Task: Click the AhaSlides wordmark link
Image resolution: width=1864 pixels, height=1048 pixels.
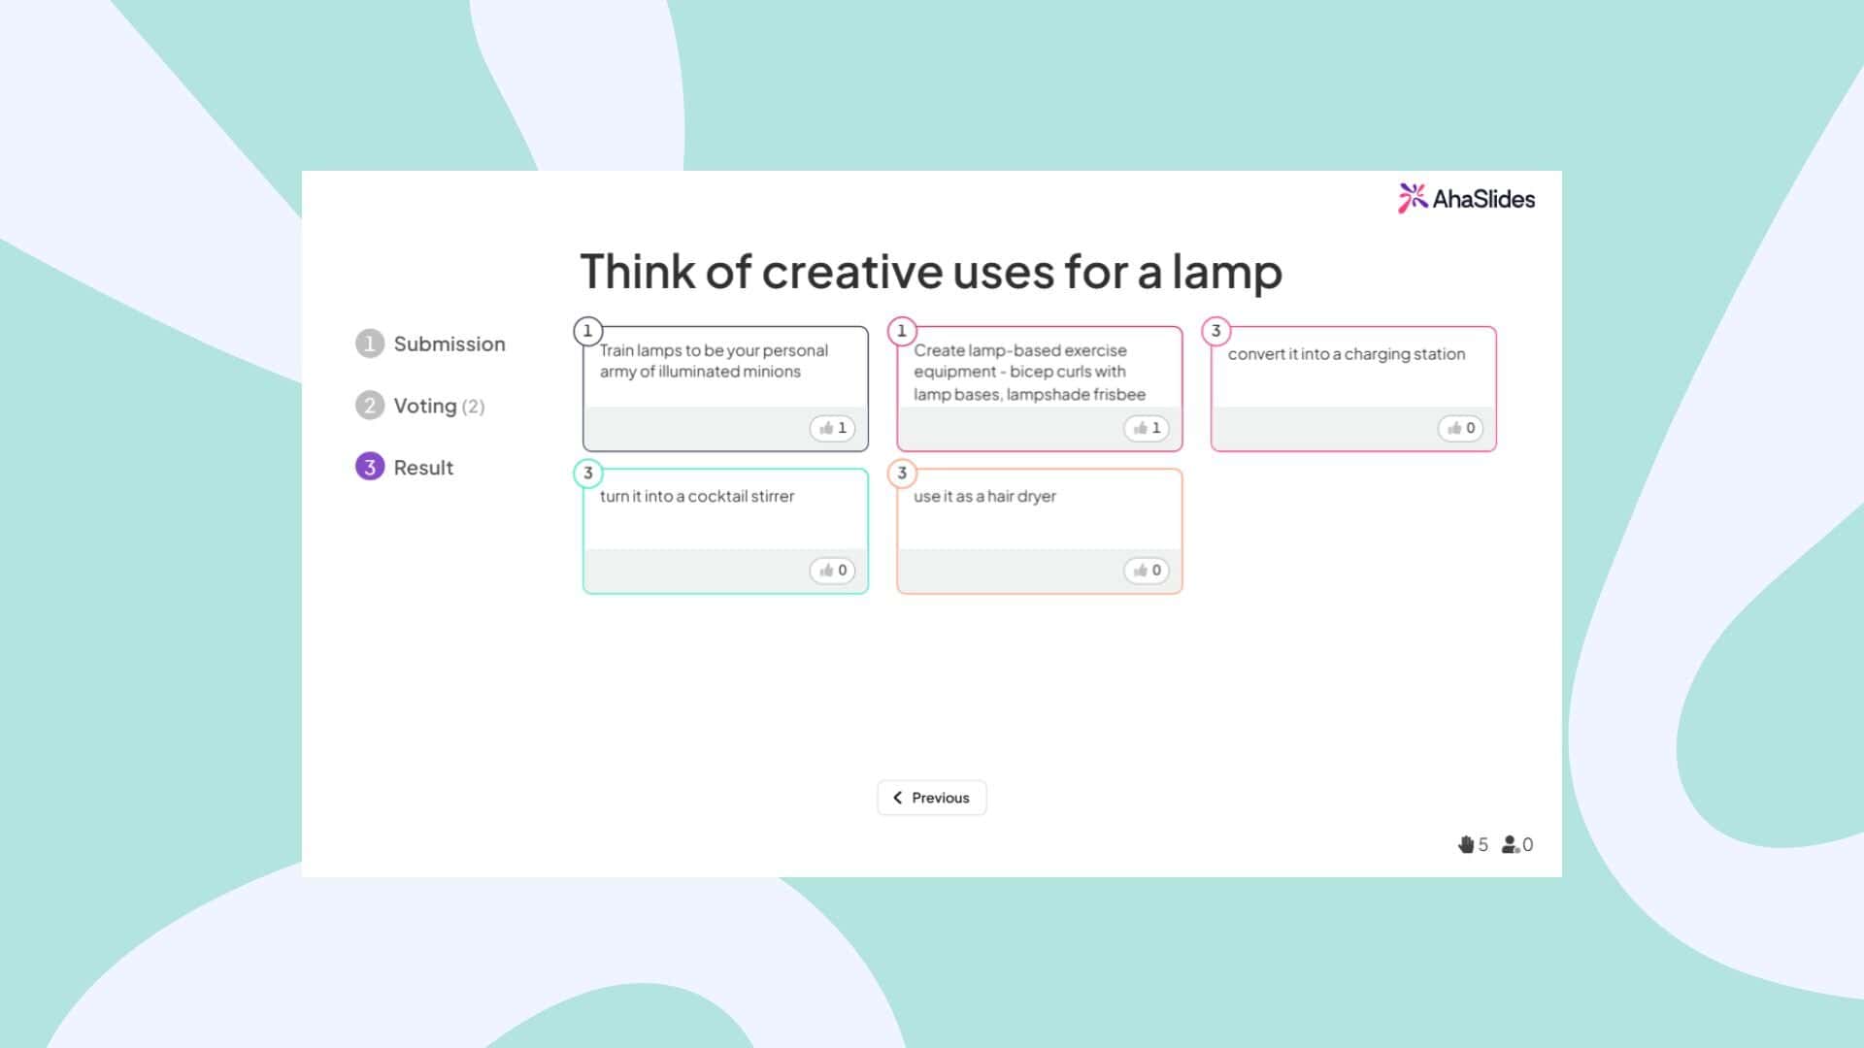Action: (x=1483, y=198)
